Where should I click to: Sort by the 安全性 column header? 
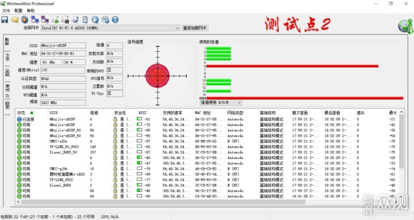(x=120, y=113)
